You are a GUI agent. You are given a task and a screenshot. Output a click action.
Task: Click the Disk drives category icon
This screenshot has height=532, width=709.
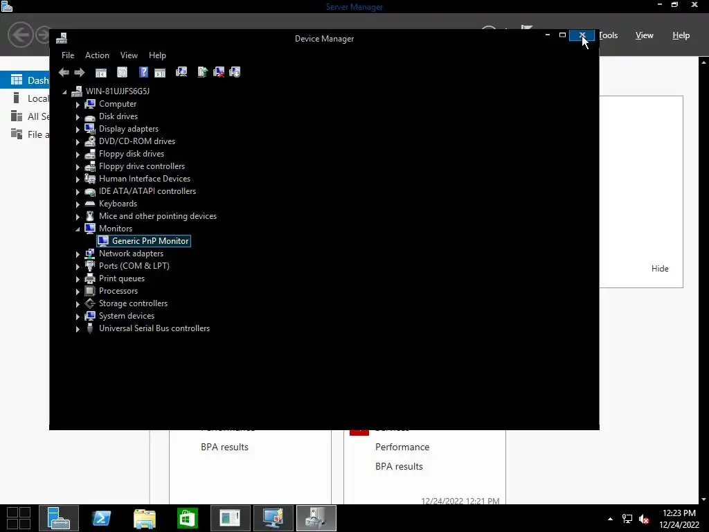pyautogui.click(x=90, y=116)
